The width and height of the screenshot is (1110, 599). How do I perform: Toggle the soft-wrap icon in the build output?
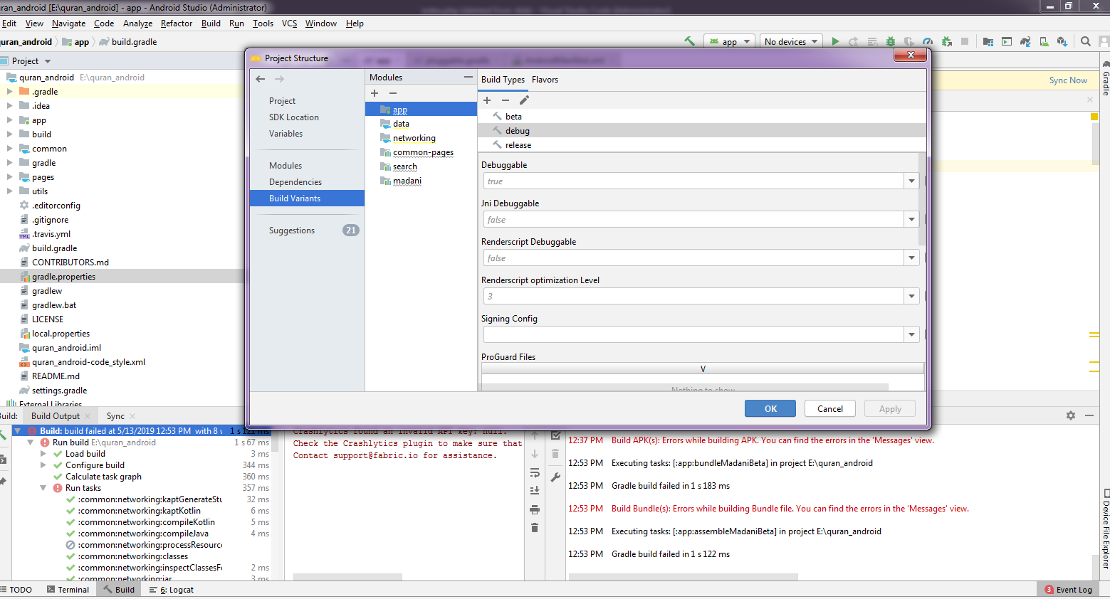[535, 472]
